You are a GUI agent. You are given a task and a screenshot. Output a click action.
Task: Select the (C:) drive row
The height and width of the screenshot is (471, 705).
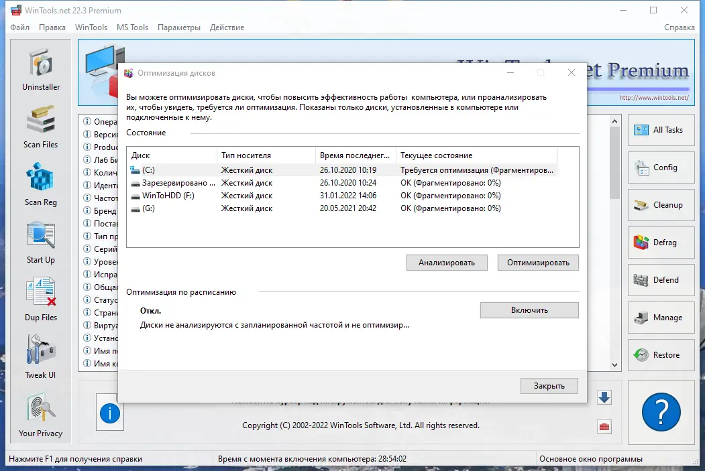pyautogui.click(x=342, y=170)
